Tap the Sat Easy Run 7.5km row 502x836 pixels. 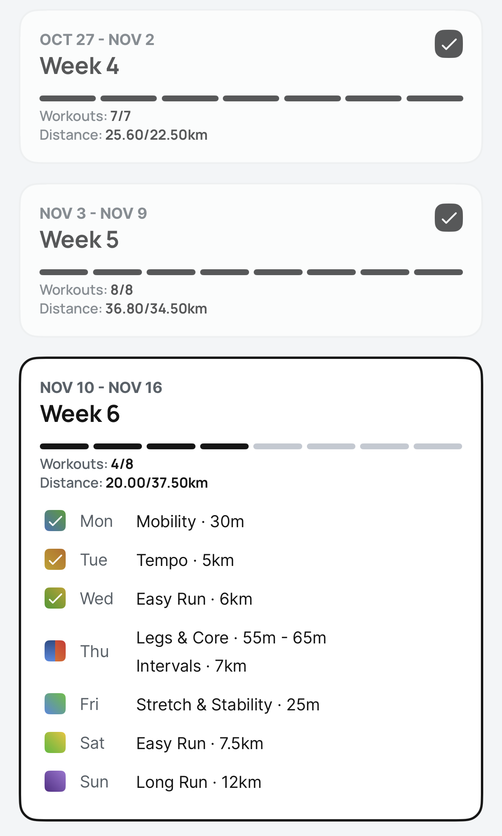[x=199, y=744]
